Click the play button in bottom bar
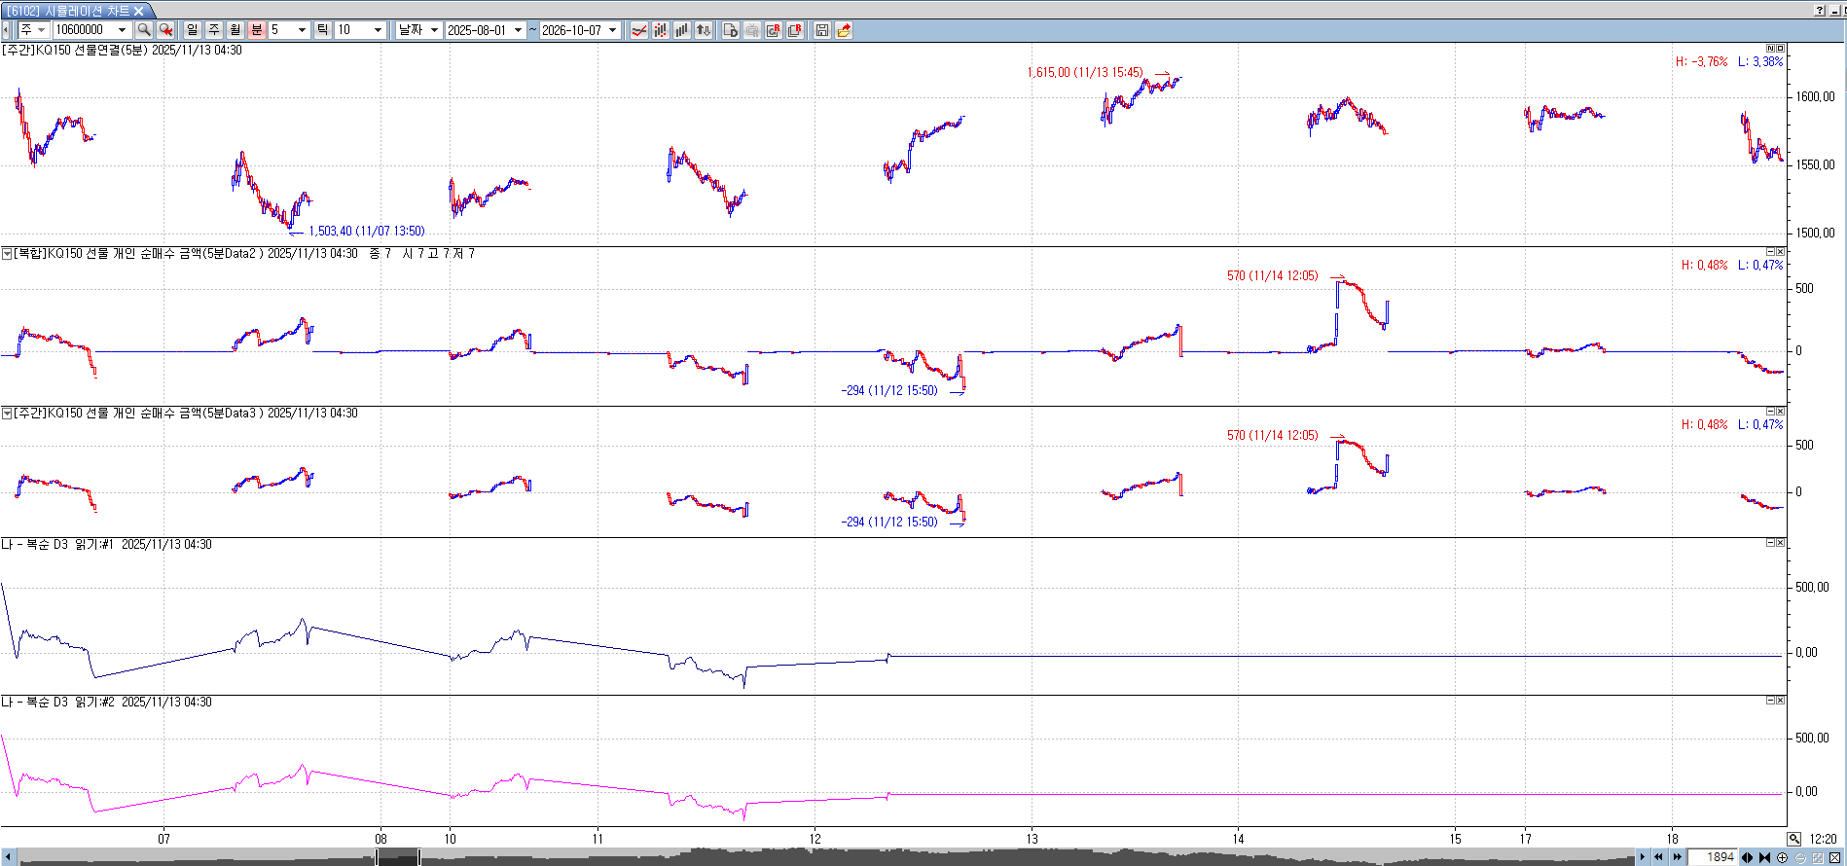 tap(1643, 857)
